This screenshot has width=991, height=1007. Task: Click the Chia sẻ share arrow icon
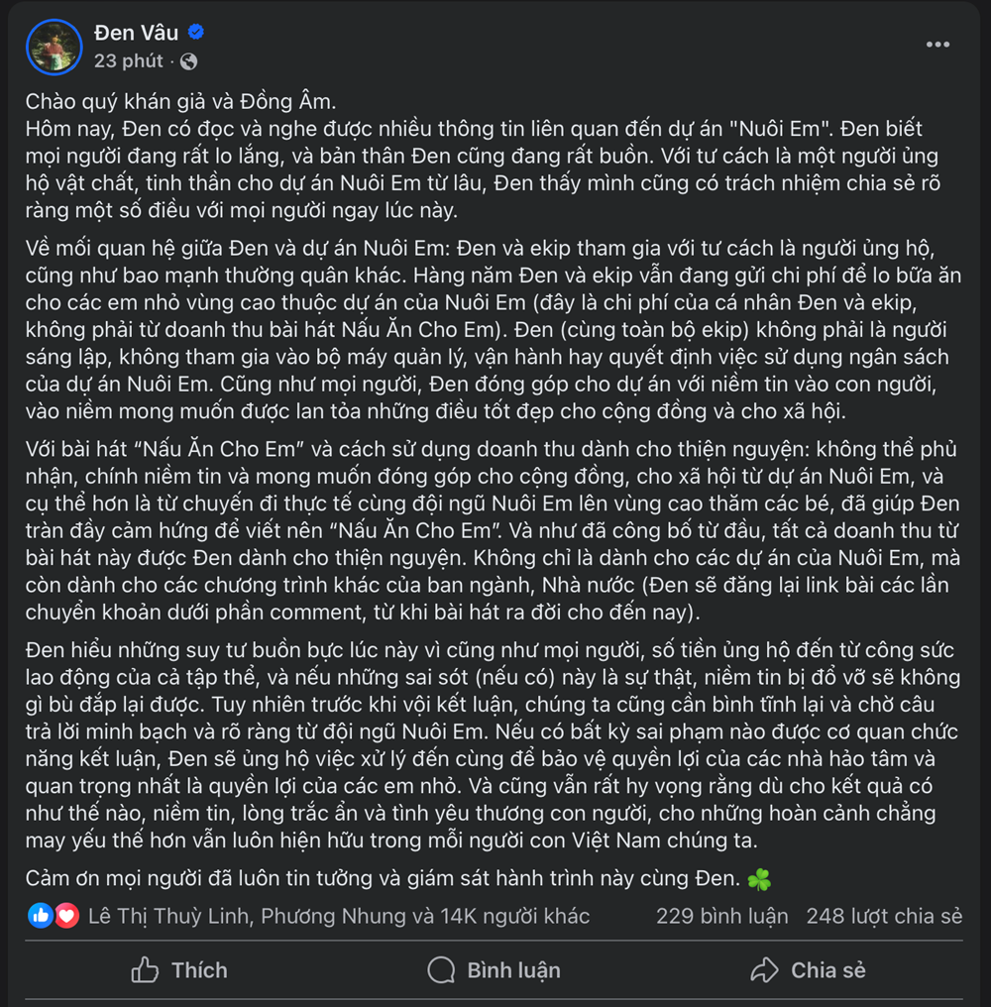coord(764,970)
